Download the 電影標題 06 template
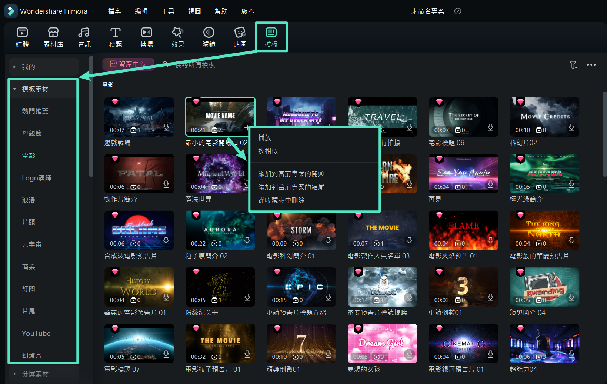 [x=490, y=127]
